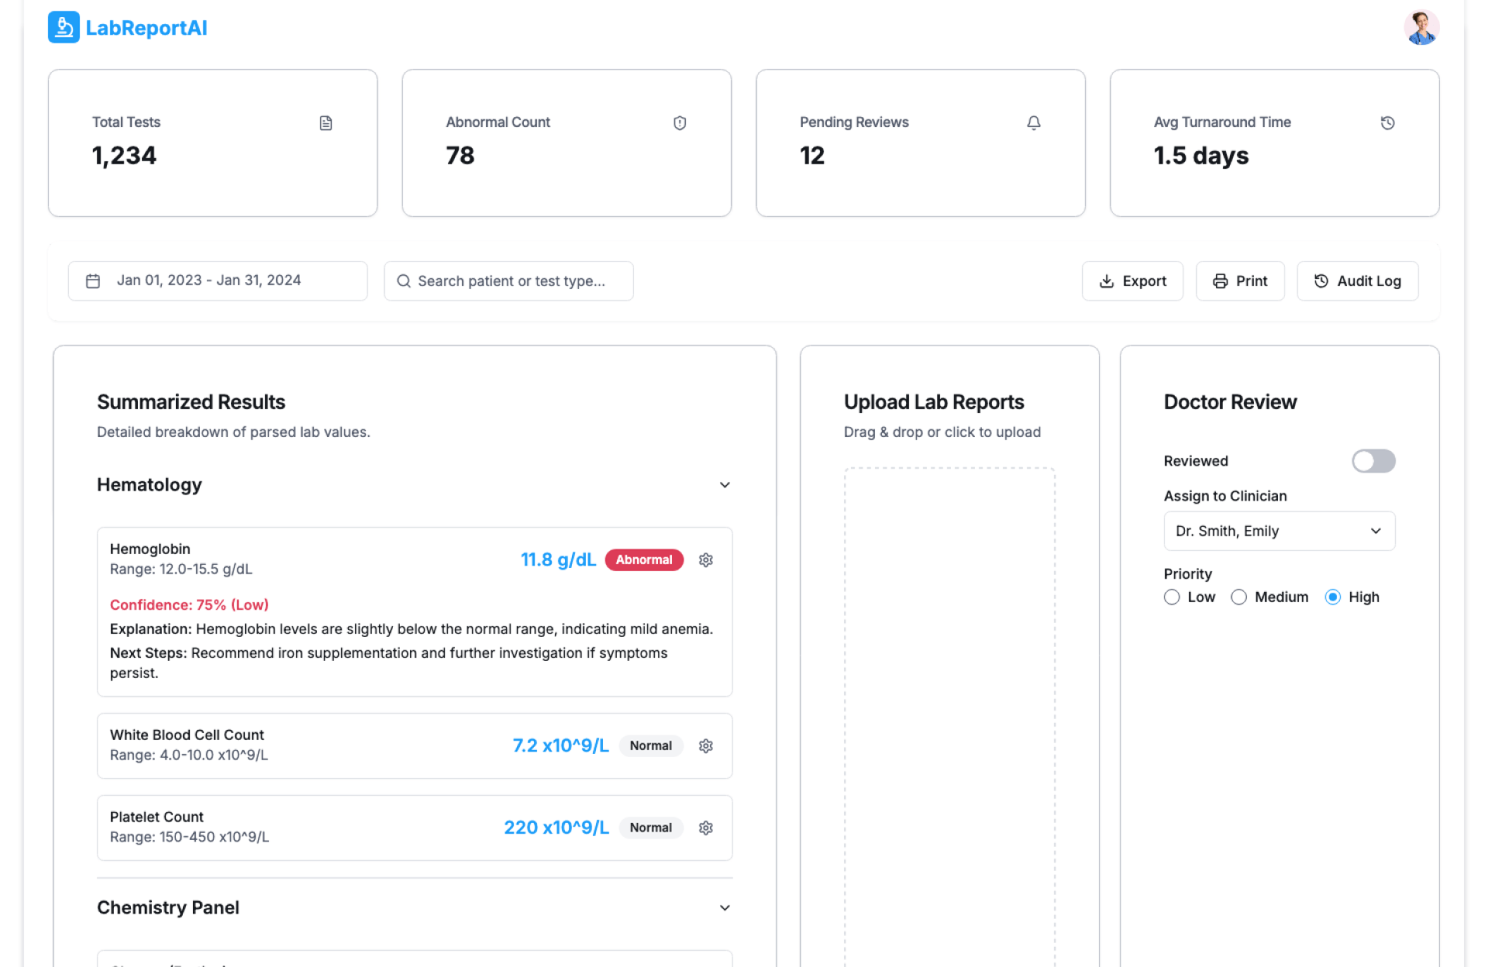Open the Audit Log
Image resolution: width=1488 pixels, height=967 pixels.
[x=1357, y=281]
